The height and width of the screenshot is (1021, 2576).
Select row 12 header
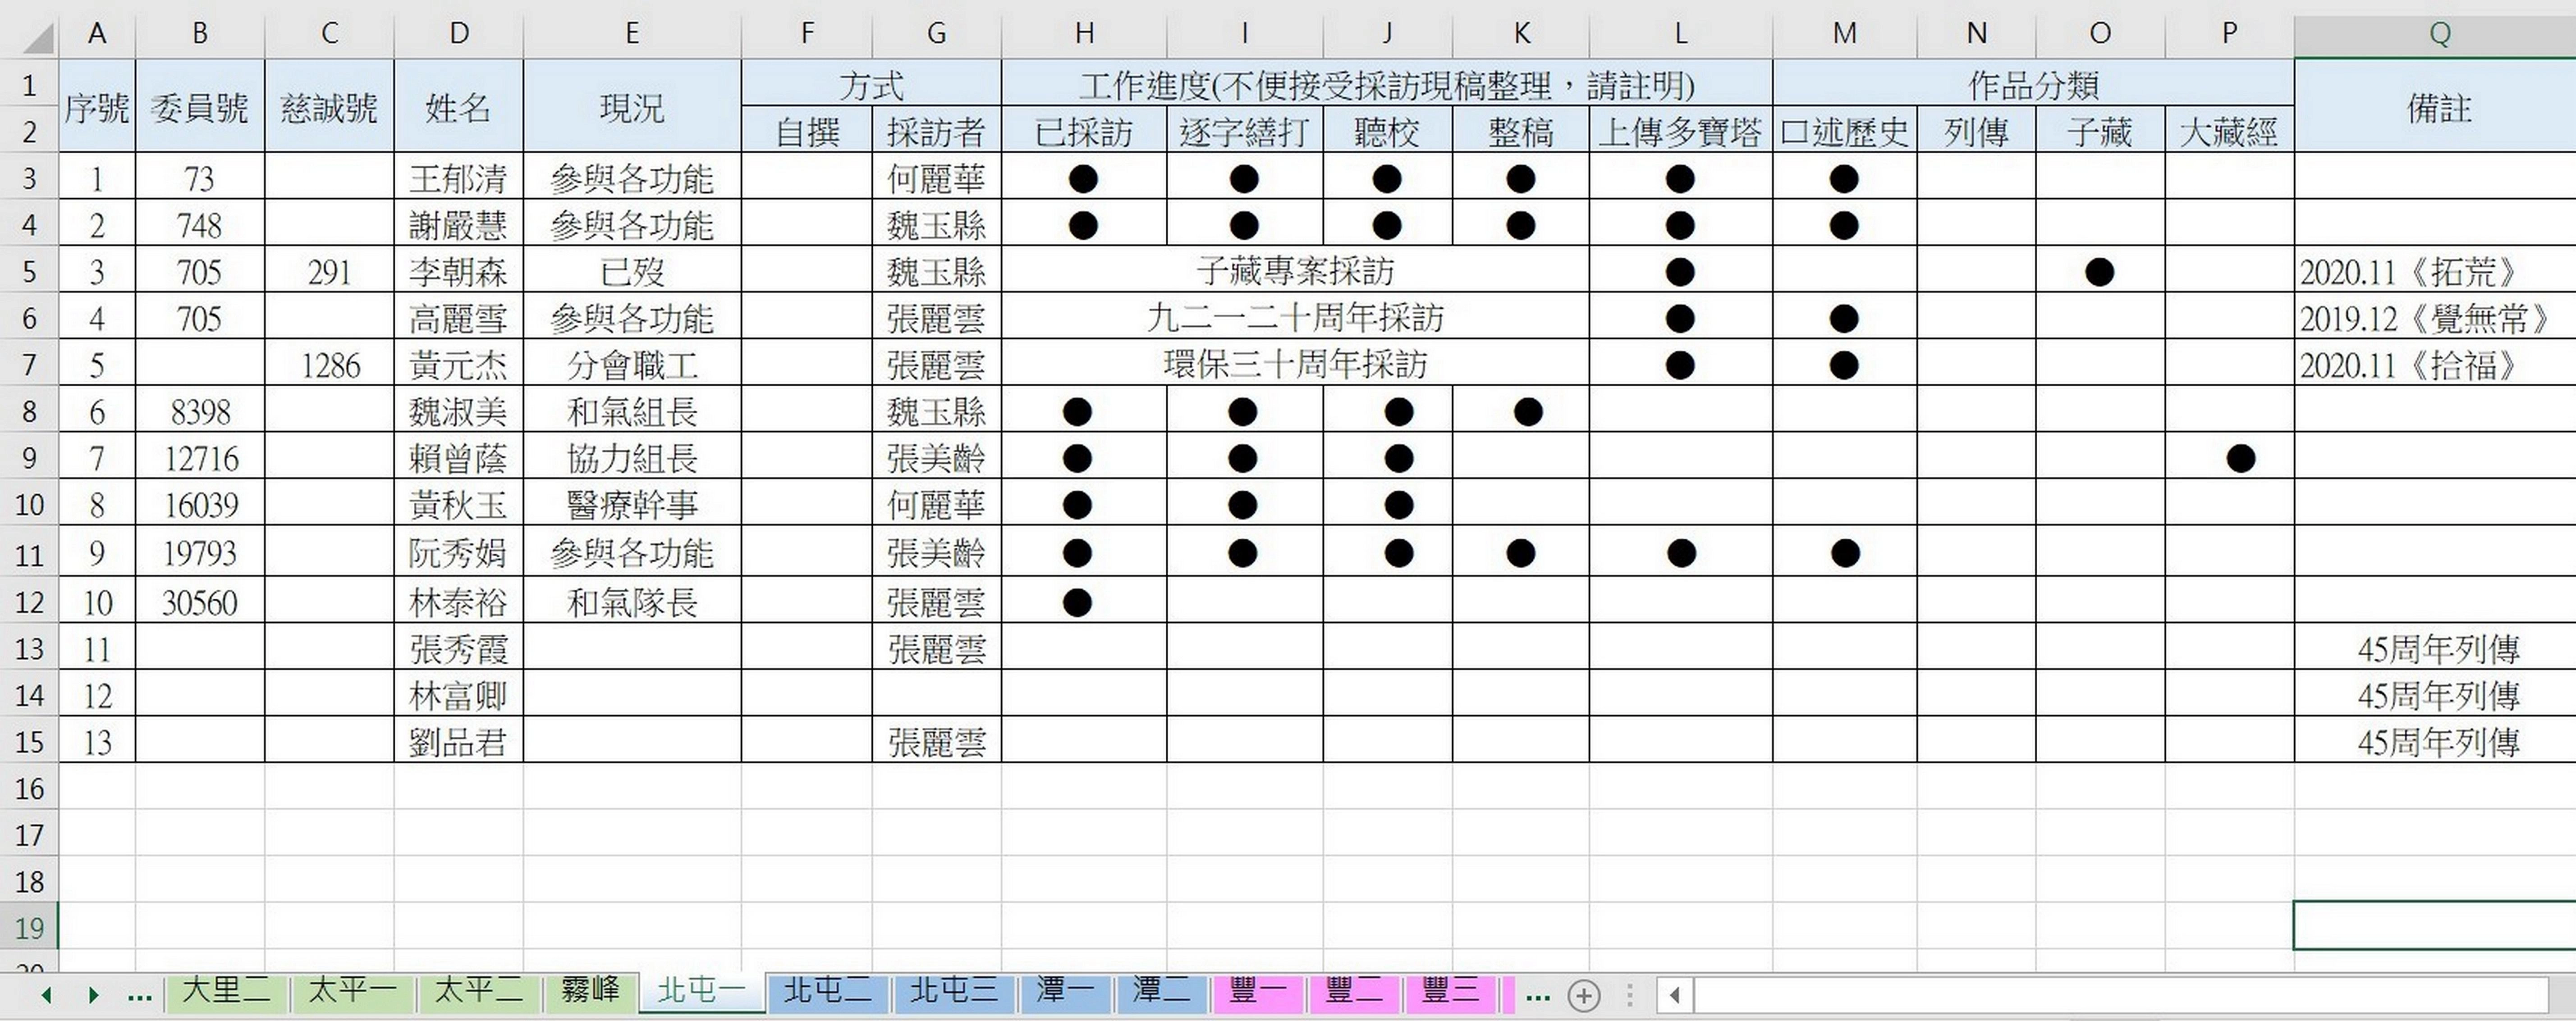coord(29,602)
